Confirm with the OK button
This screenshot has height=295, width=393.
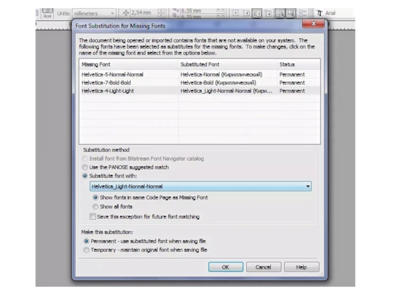[225, 267]
